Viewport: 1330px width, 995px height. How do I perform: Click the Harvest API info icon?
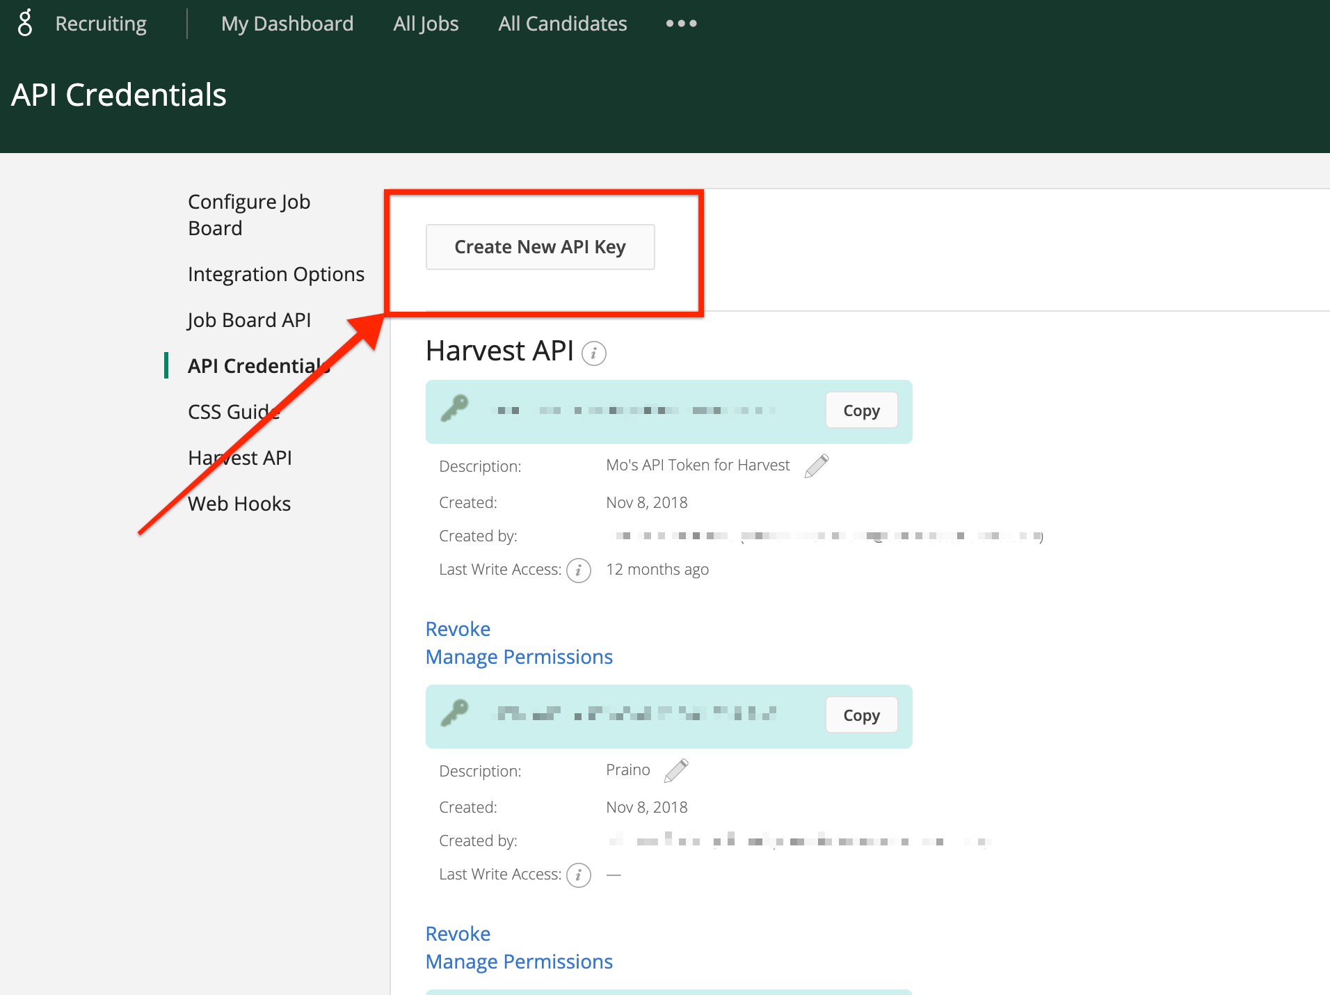tap(593, 353)
